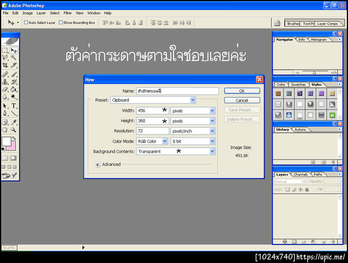Screen dimensions: 348x263
Task: Swap foreground and background colors
Action: point(14,138)
